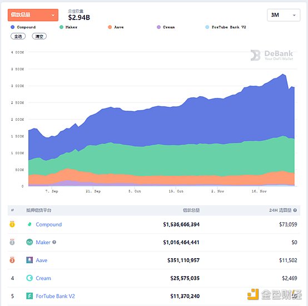
Task: Click the 16. Nov axis label
Action: click(x=259, y=191)
